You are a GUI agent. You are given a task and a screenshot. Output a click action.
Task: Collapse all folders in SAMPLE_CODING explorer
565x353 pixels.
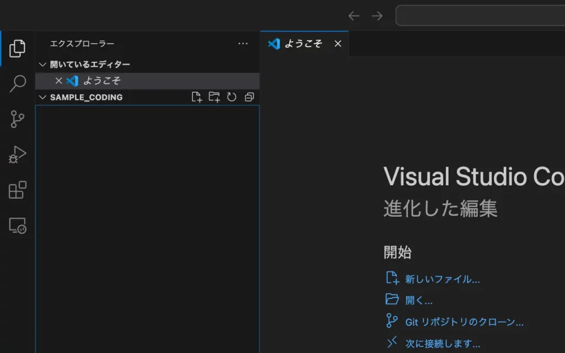pyautogui.click(x=249, y=97)
